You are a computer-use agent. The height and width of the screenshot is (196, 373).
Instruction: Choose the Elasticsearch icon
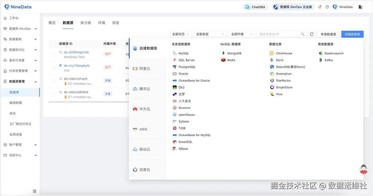coord(321,53)
